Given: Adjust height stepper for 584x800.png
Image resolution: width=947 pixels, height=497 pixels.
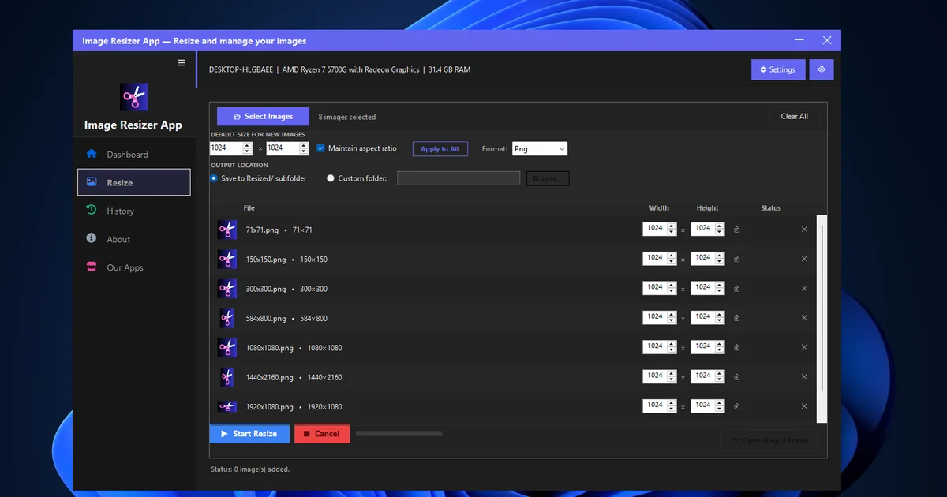Looking at the screenshot, I should tap(719, 318).
